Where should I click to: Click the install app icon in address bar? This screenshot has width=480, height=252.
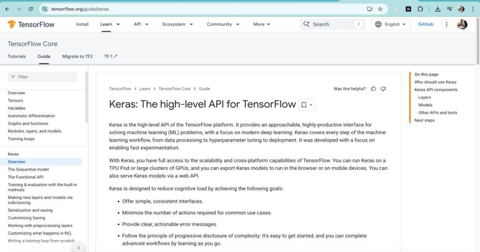369,9
